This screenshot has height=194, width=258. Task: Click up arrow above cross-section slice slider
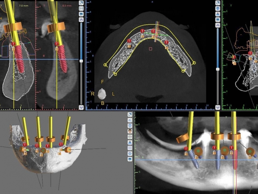(81, 19)
